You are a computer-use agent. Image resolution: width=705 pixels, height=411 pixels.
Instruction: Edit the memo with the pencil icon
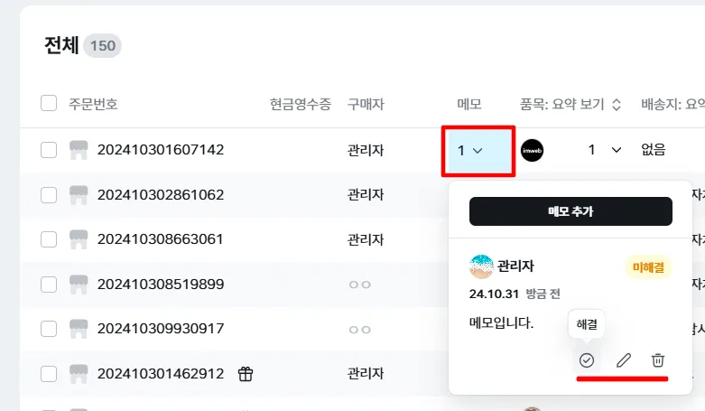[x=623, y=360]
